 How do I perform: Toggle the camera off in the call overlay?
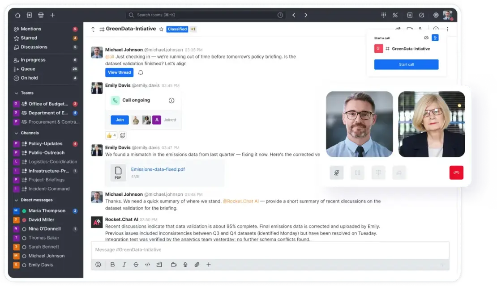pyautogui.click(x=357, y=172)
